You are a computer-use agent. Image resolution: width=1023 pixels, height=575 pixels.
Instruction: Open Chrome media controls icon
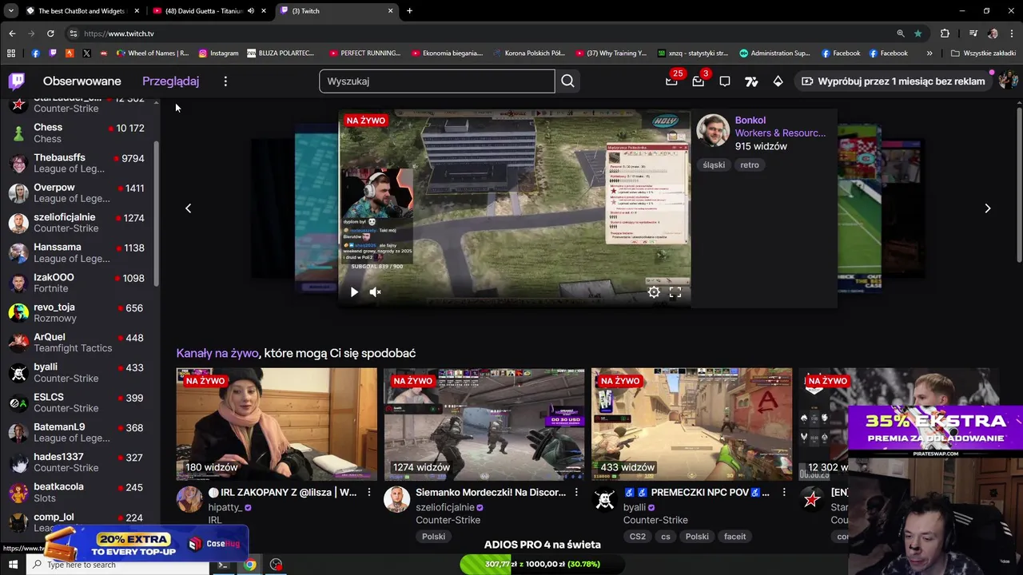(x=973, y=34)
